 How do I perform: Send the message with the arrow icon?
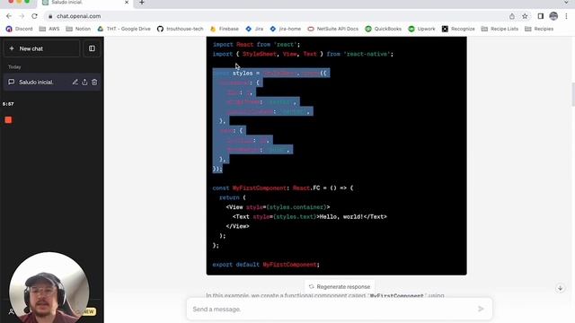click(x=481, y=309)
